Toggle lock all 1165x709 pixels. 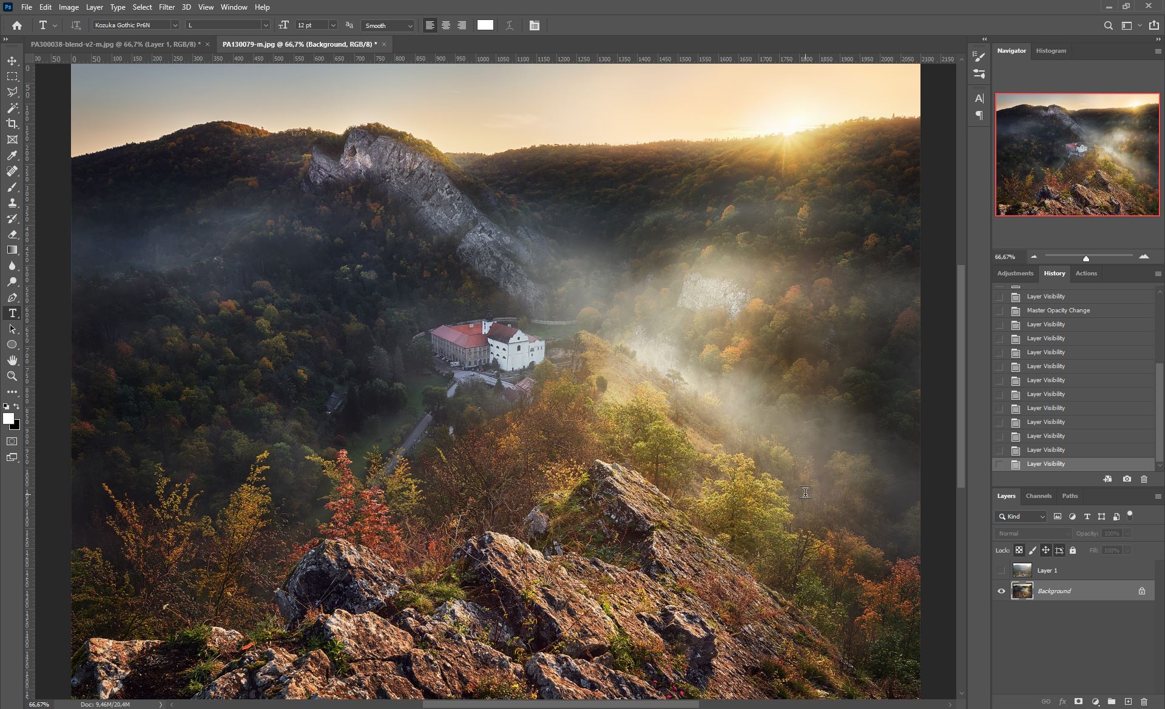(1073, 550)
